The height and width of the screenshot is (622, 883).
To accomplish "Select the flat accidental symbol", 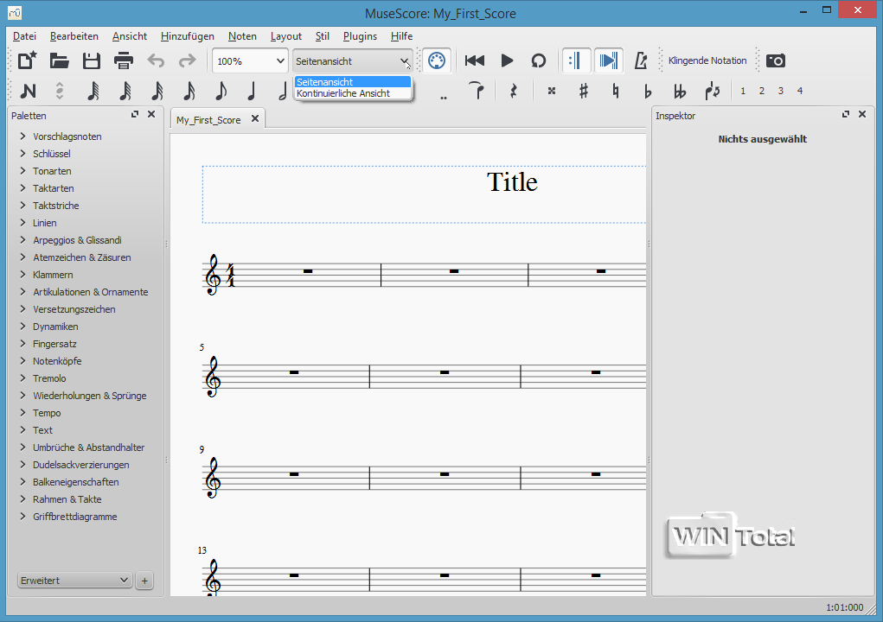I will [648, 91].
